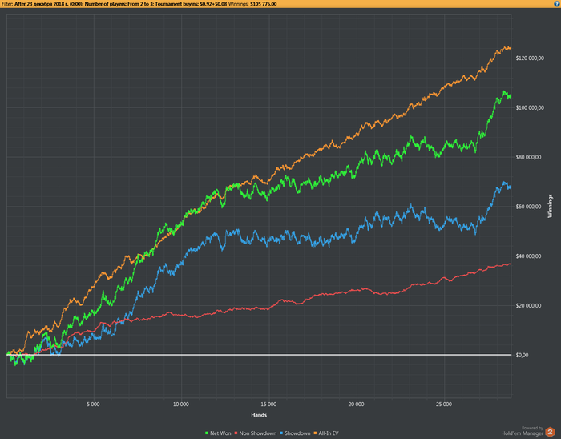The image size is (561, 439).
Task: Click the All-In EV legend label
Action: tap(329, 433)
